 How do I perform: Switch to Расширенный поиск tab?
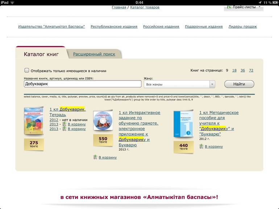[94, 54]
